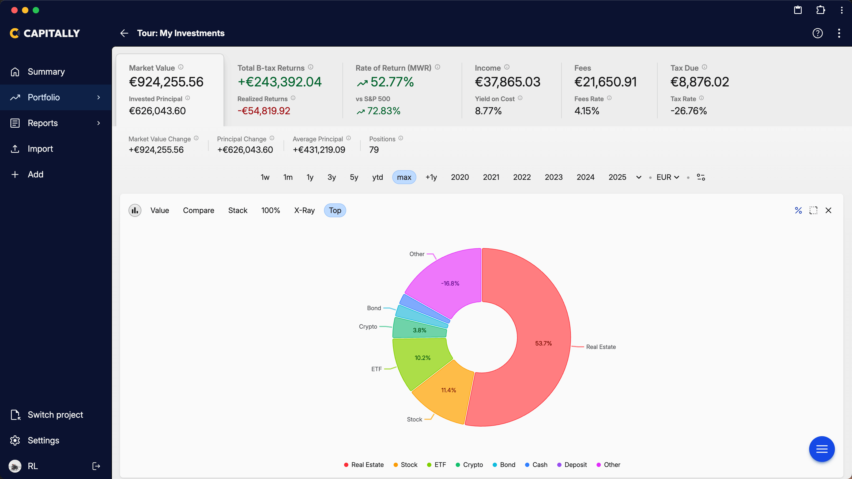Click Market Value Change info icon
852x479 pixels.
click(196, 138)
